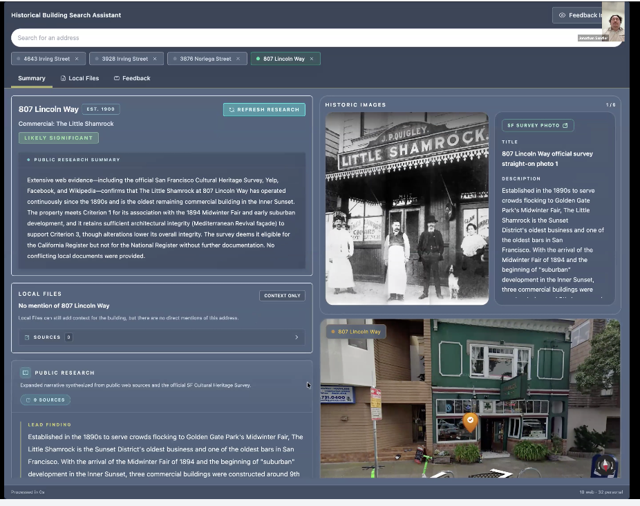
Task: Click the Feedback button in the header
Action: 578,15
